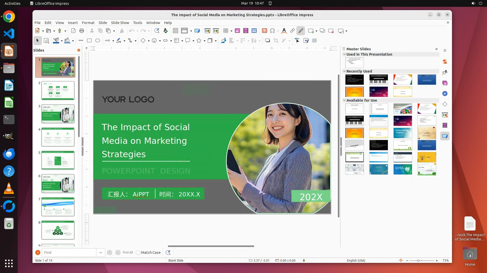Open the Slide Show menu

click(120, 23)
